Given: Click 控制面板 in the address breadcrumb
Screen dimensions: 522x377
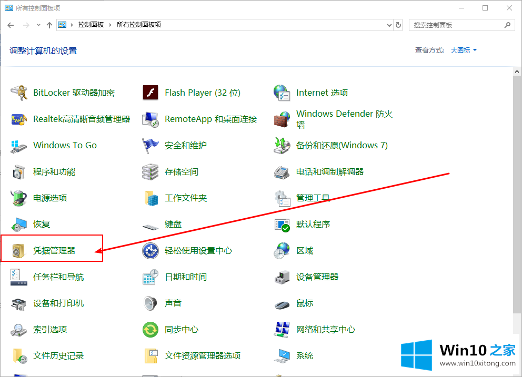Looking at the screenshot, I should pyautogui.click(x=91, y=25).
